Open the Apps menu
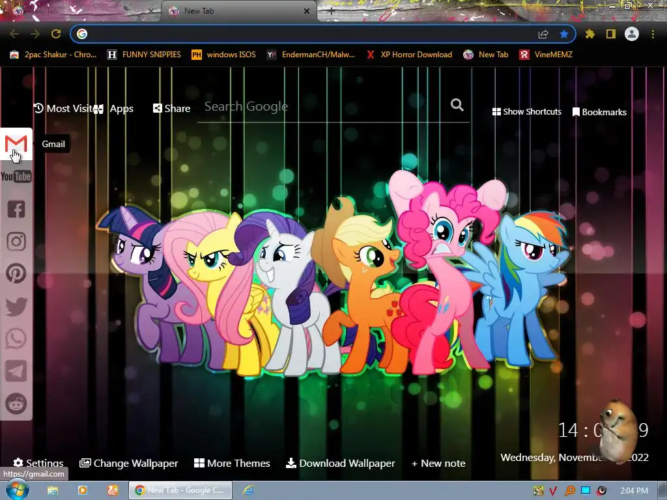 coord(113,109)
